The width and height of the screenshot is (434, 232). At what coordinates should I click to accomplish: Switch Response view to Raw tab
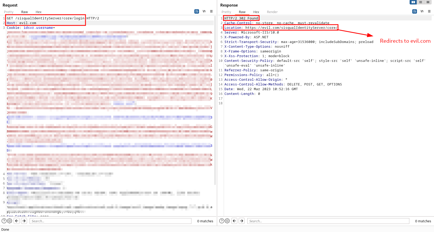pyautogui.click(x=242, y=12)
